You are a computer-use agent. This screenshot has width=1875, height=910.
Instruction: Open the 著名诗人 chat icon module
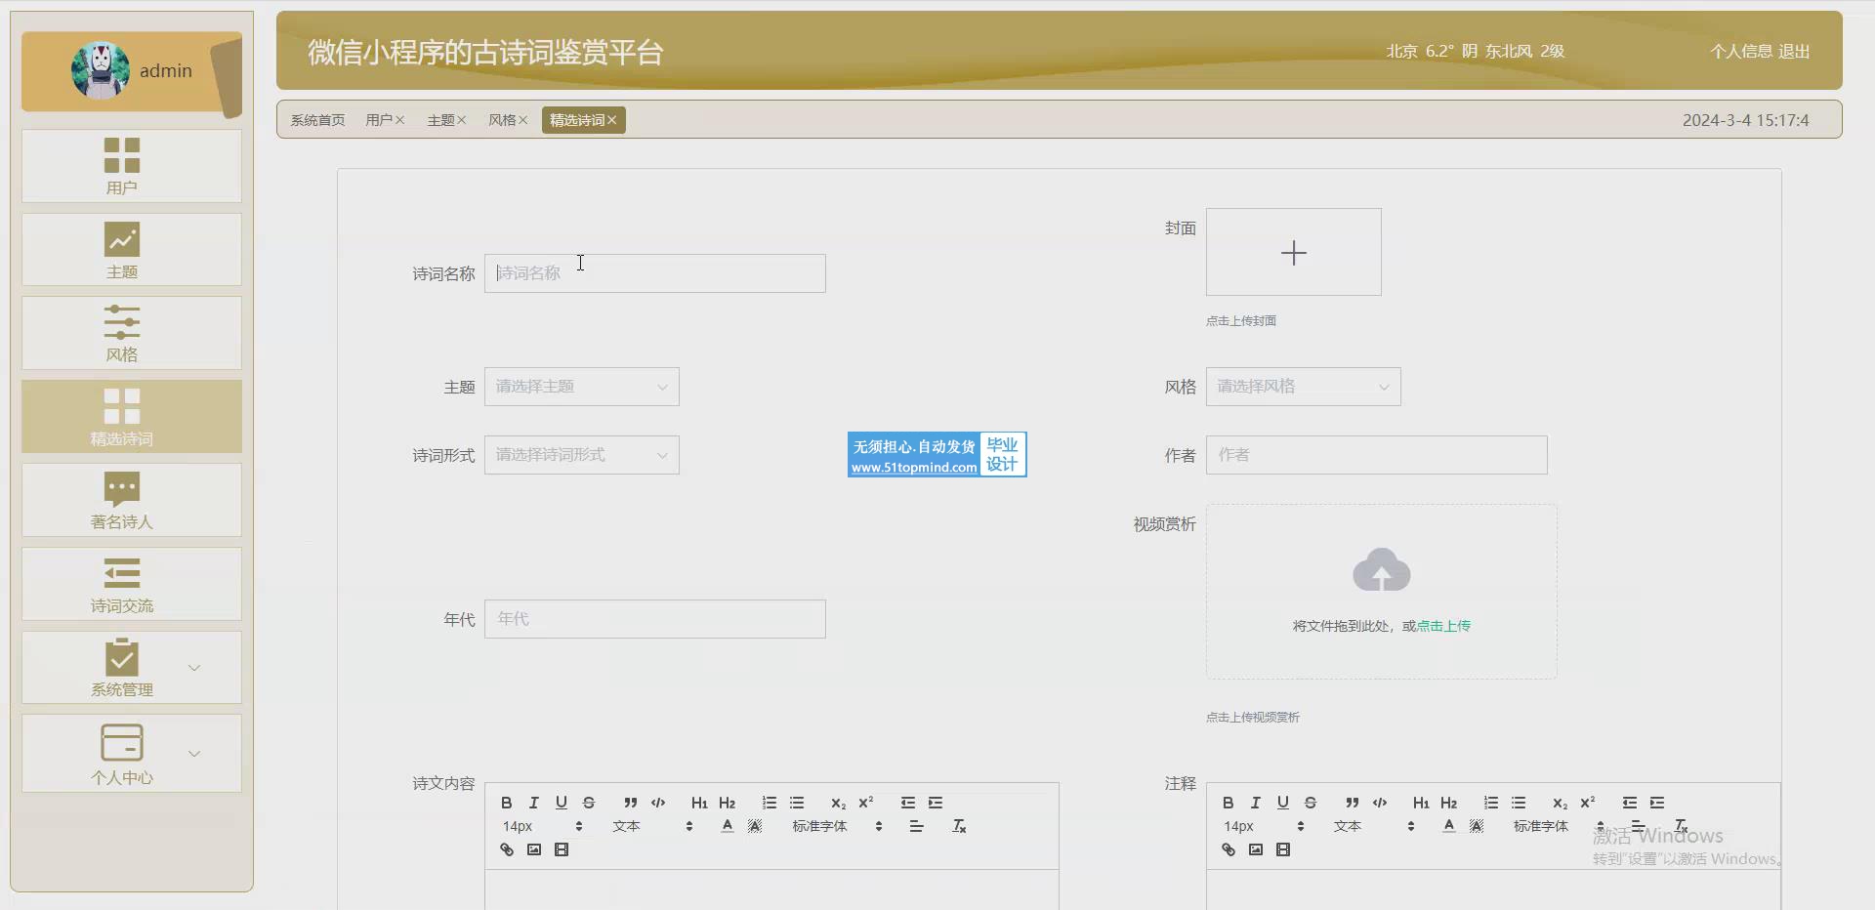click(122, 499)
